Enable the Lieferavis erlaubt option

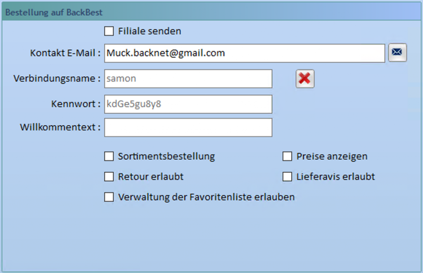click(288, 177)
